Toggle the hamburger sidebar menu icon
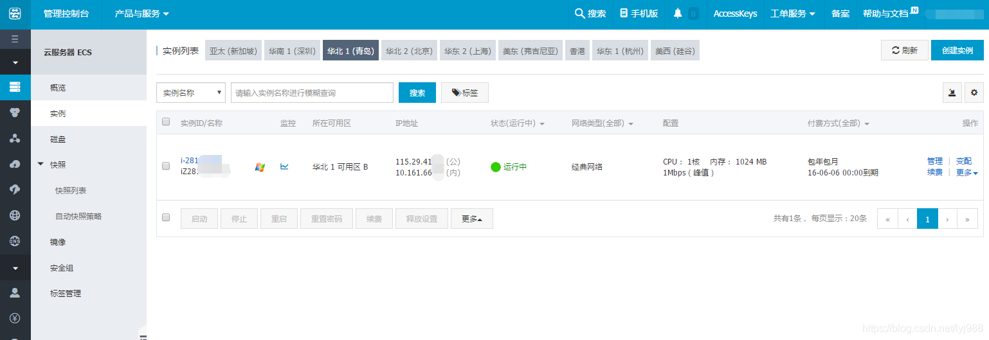989x340 pixels. pos(15,39)
